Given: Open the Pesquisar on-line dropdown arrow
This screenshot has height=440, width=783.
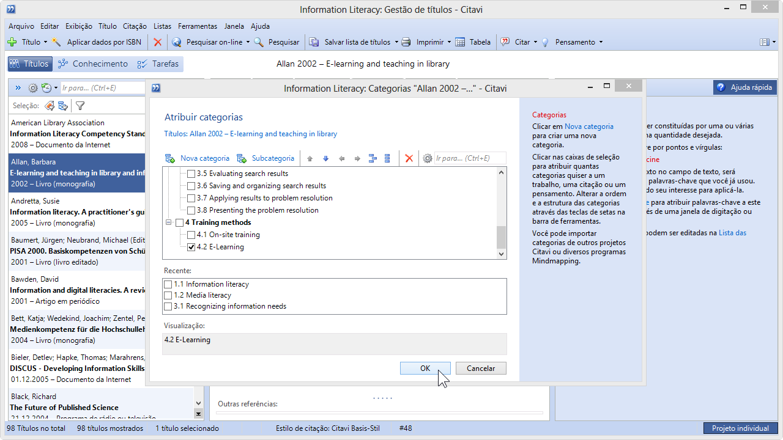Looking at the screenshot, I should pos(248,42).
